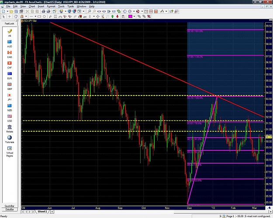Click the New chart icon
Viewport: 273px width, 218px height.
[3, 11]
